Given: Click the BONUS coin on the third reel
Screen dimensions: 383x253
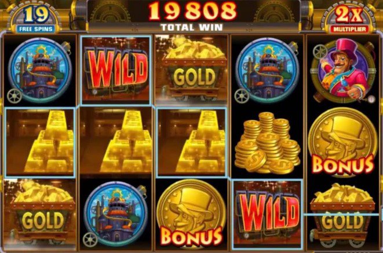Looking at the screenshot, I should tap(191, 214).
